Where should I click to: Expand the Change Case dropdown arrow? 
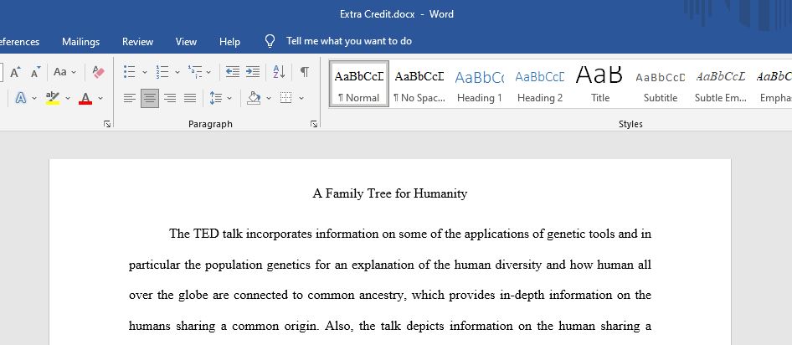pos(74,72)
